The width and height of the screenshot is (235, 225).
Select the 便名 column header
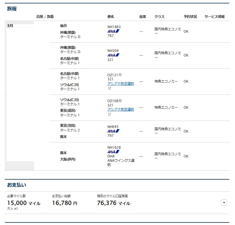pyautogui.click(x=111, y=17)
